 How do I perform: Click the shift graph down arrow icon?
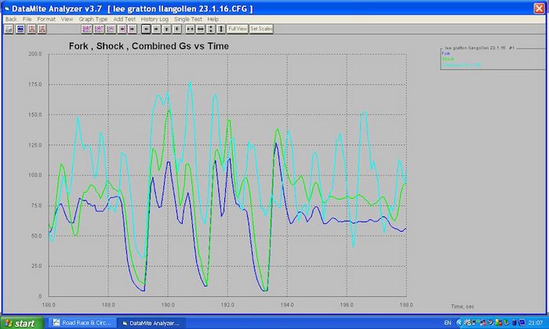(176, 29)
